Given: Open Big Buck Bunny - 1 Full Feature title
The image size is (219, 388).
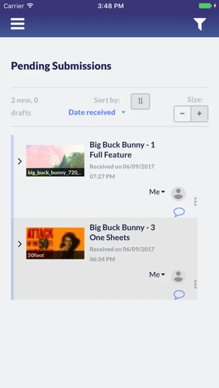Looking at the screenshot, I should [x=122, y=150].
